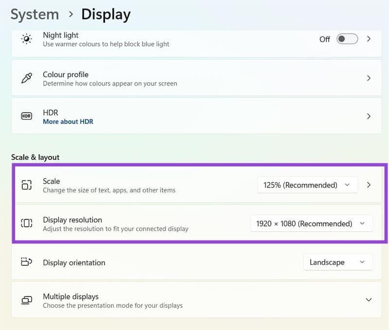Click the Display orientation rotate icon
Image resolution: width=389 pixels, height=330 pixels.
coord(27,262)
